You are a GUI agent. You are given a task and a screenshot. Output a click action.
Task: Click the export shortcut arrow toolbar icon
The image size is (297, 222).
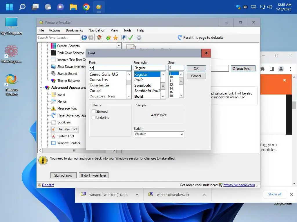click(124, 38)
